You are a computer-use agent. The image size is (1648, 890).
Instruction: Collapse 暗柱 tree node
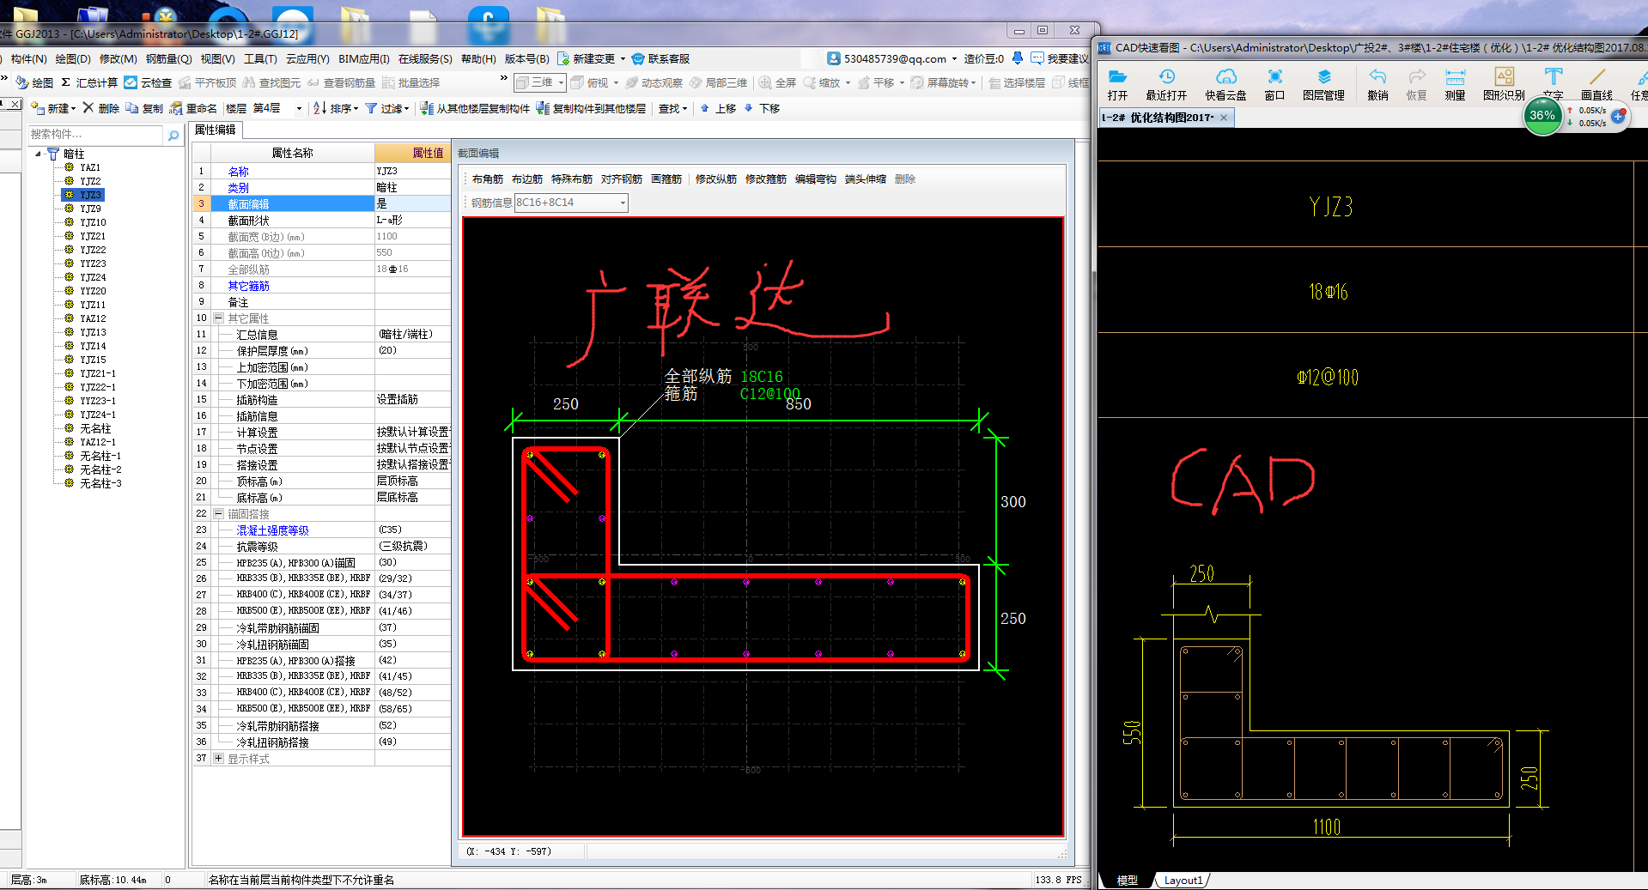point(38,154)
